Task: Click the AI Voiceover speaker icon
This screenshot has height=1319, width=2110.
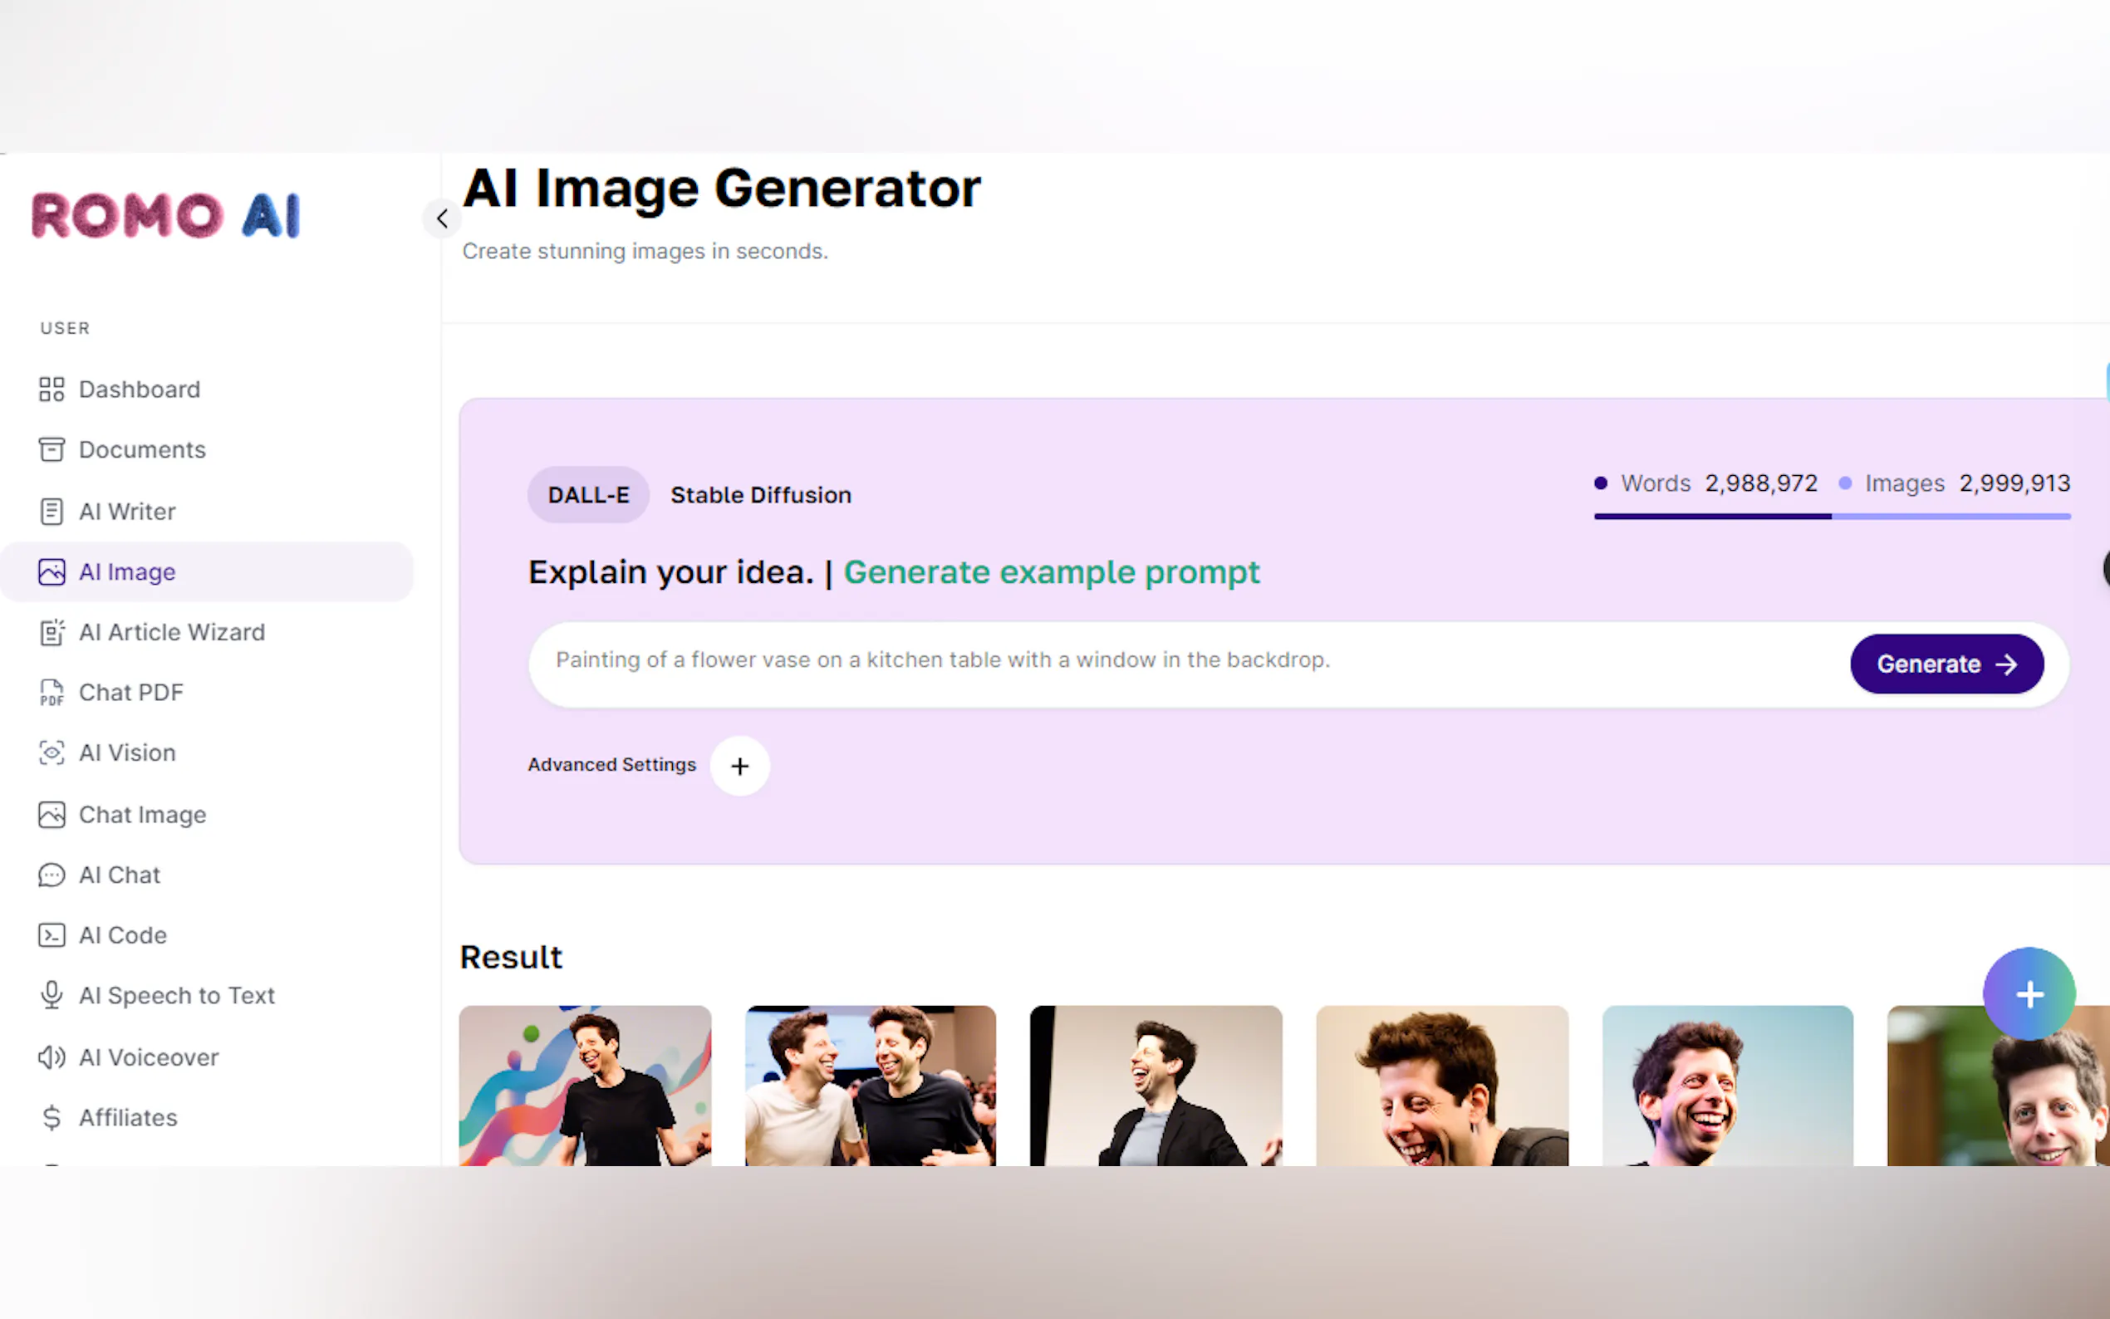Action: click(x=52, y=1057)
